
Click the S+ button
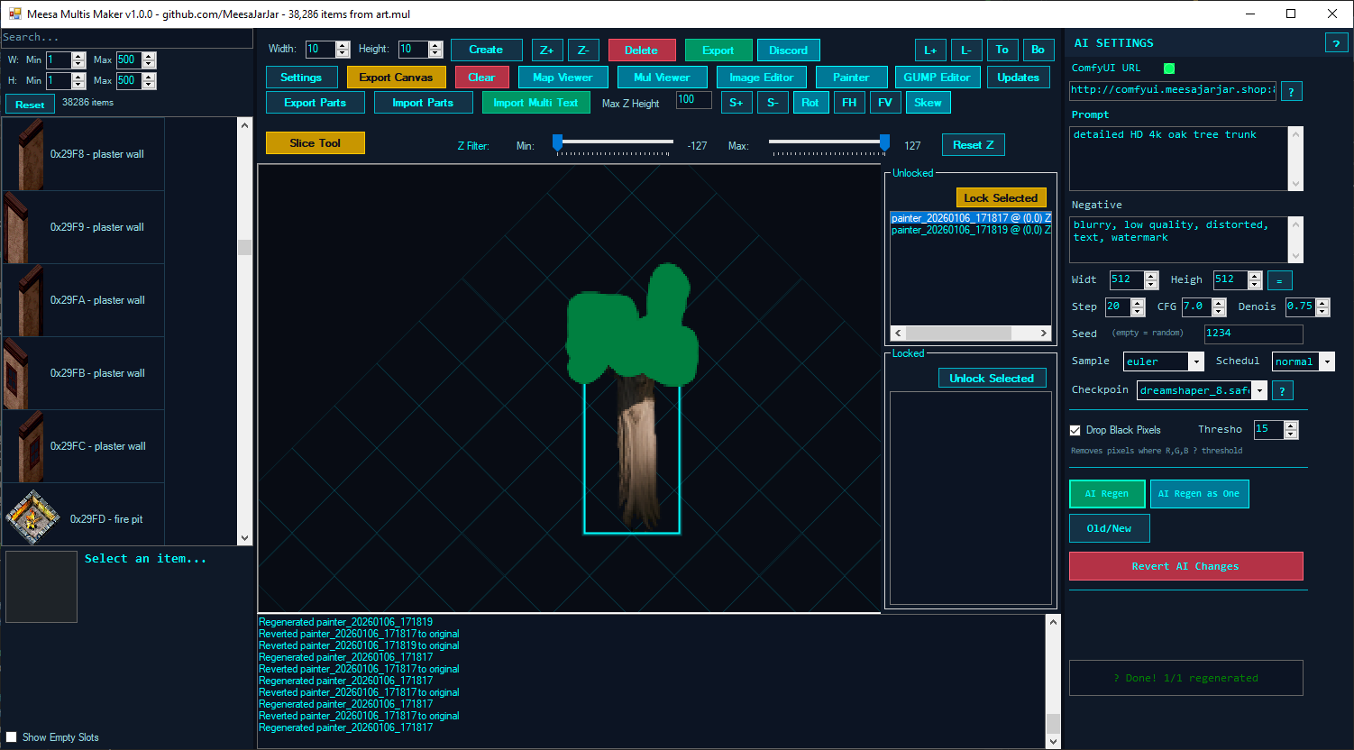coord(736,103)
